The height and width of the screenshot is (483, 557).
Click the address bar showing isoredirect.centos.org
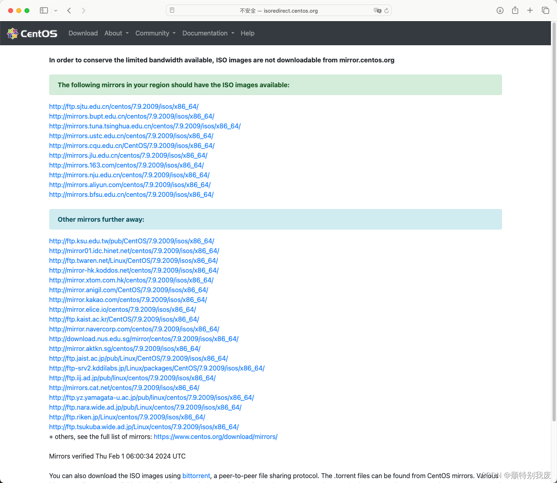[278, 11]
